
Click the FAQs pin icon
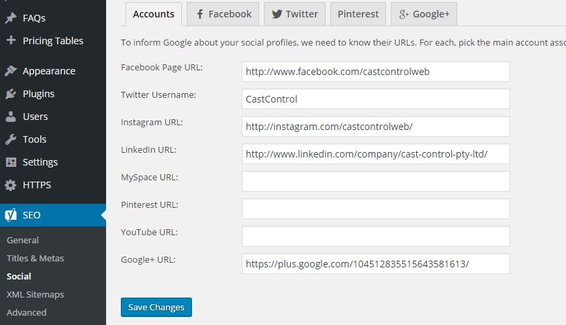click(11, 17)
